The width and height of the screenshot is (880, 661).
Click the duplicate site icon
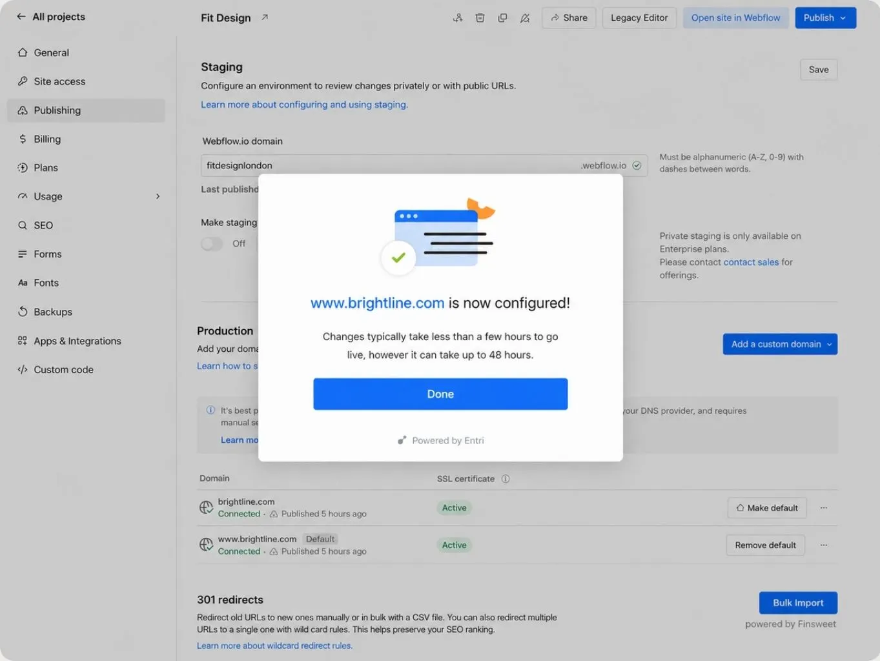coord(502,18)
